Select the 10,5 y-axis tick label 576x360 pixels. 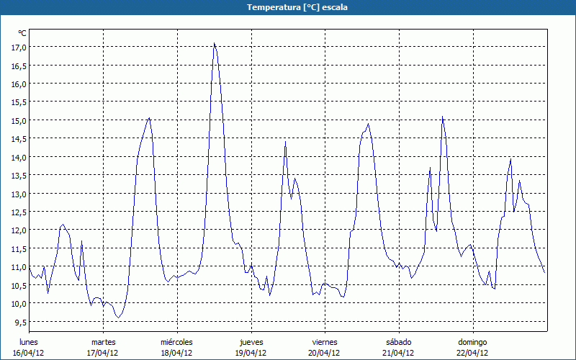tap(19, 284)
